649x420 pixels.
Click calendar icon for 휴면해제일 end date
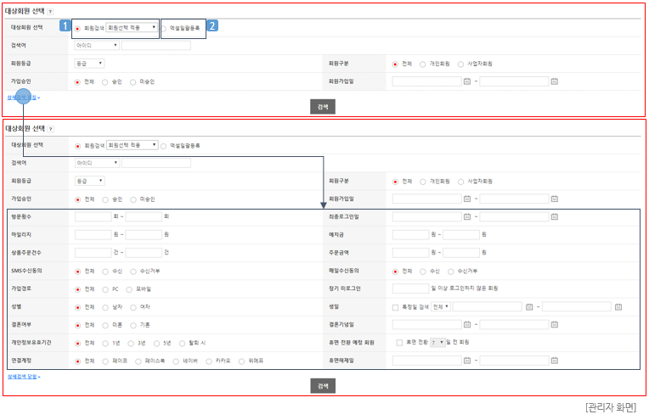click(x=554, y=360)
